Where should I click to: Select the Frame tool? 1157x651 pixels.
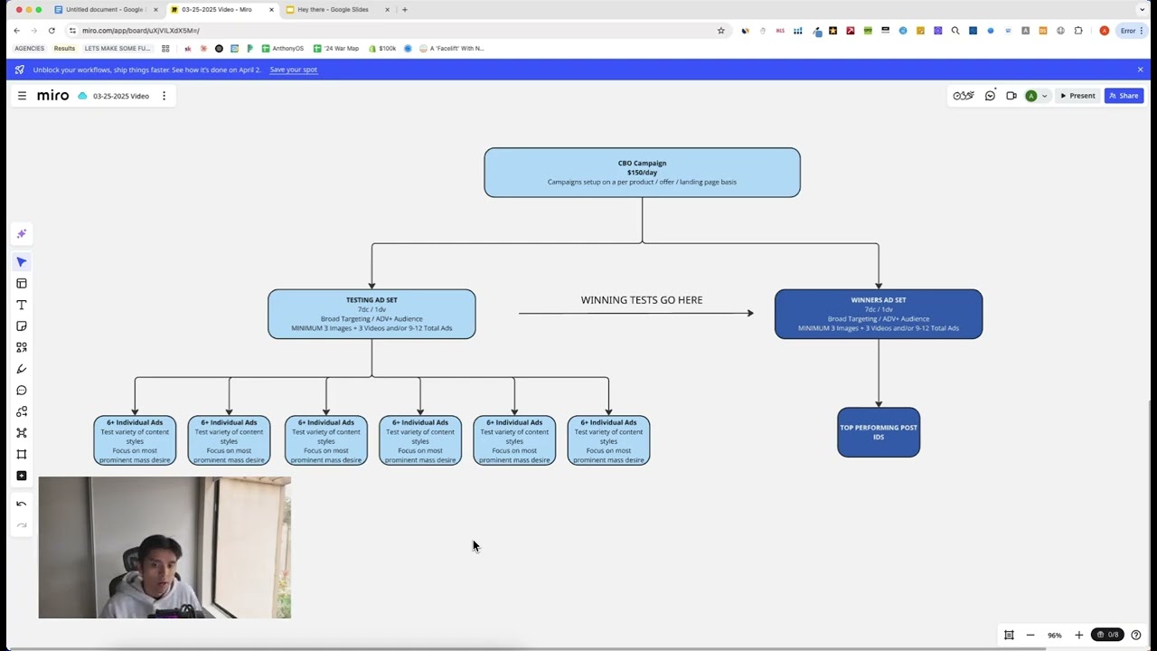click(x=22, y=454)
